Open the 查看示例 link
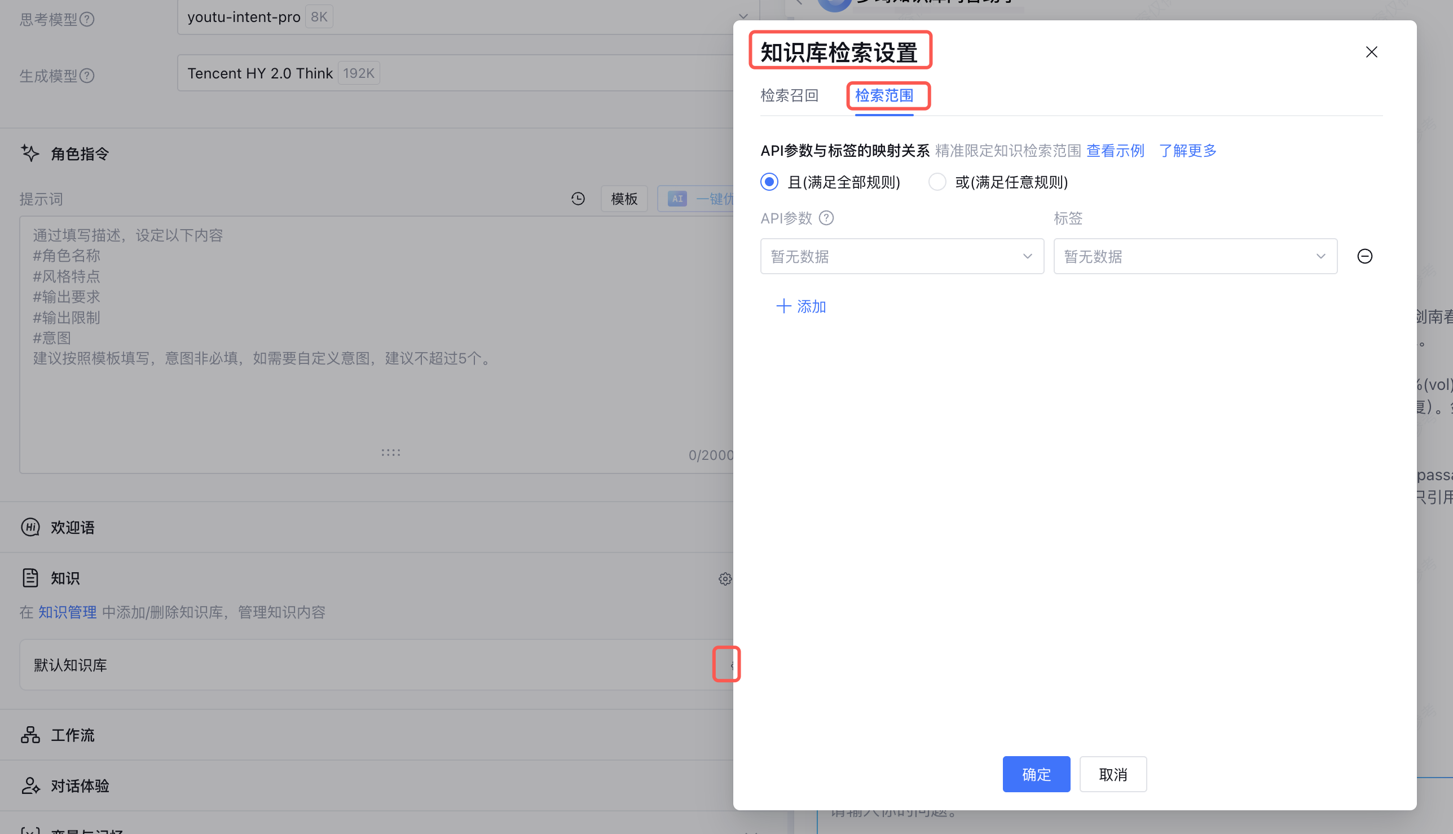1453x834 pixels. [1115, 151]
